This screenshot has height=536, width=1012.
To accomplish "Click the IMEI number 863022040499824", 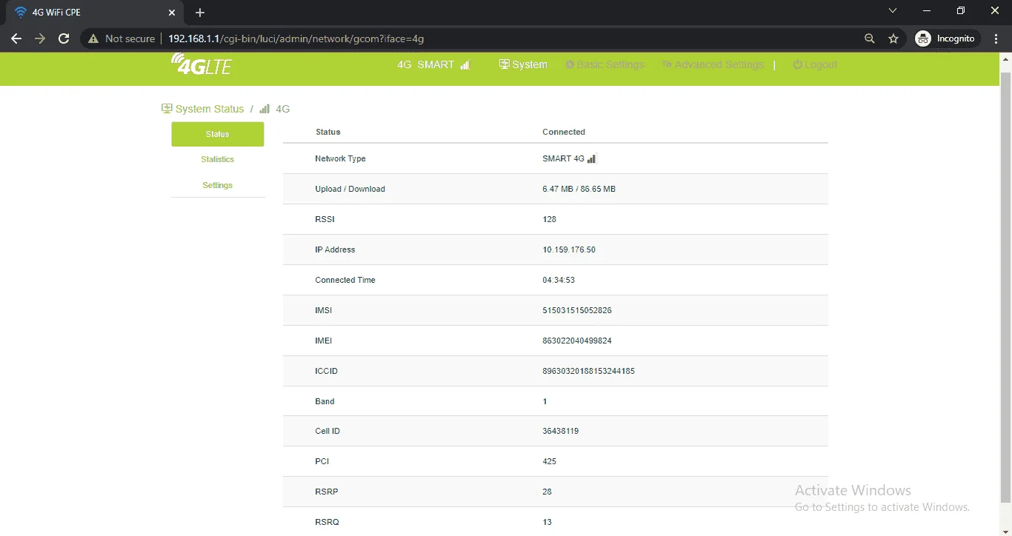I will tap(577, 341).
